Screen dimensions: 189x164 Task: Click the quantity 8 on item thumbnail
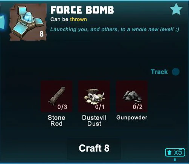coord(41,34)
